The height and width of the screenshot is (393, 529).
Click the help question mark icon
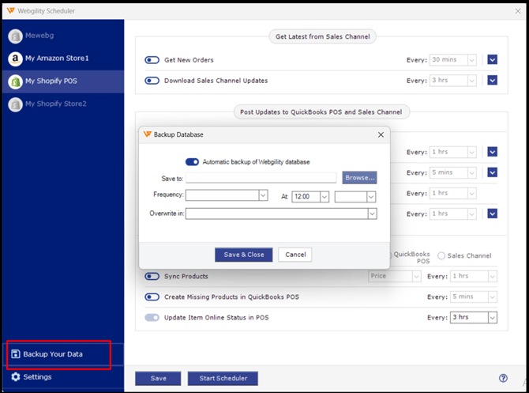(503, 378)
